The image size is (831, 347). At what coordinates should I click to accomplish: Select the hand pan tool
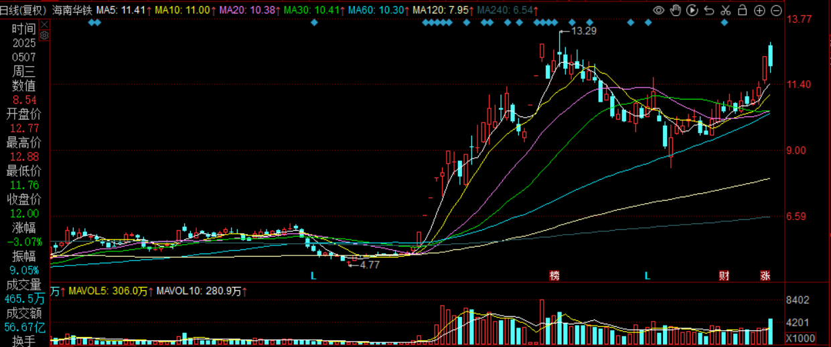pos(675,10)
